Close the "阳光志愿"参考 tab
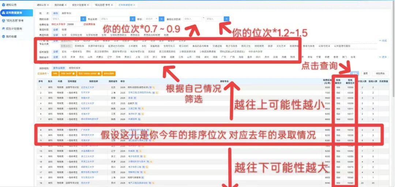 coord(112,5)
